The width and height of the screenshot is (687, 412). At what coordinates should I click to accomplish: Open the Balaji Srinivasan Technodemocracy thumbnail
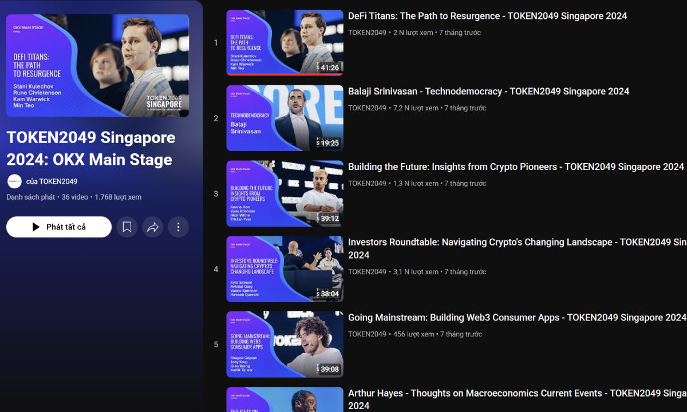pyautogui.click(x=285, y=118)
